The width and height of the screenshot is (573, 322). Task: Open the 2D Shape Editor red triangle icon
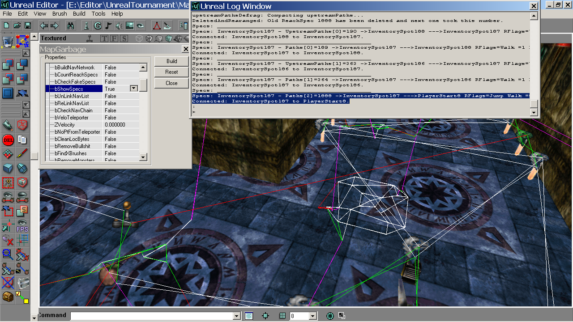[x=157, y=25]
